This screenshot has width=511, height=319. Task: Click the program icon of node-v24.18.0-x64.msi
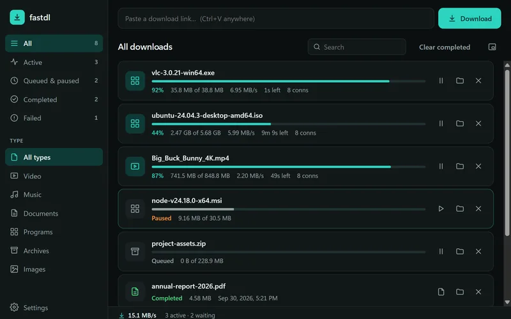(135, 209)
